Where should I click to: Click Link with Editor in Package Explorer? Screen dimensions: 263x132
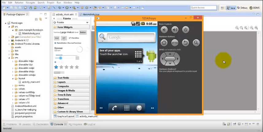tap(41, 19)
